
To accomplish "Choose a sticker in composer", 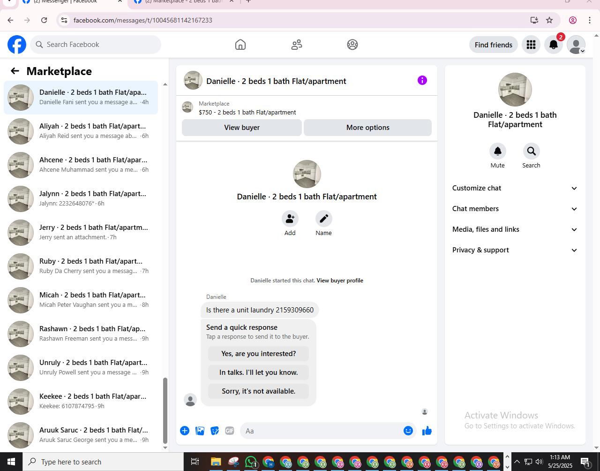I will (x=215, y=431).
